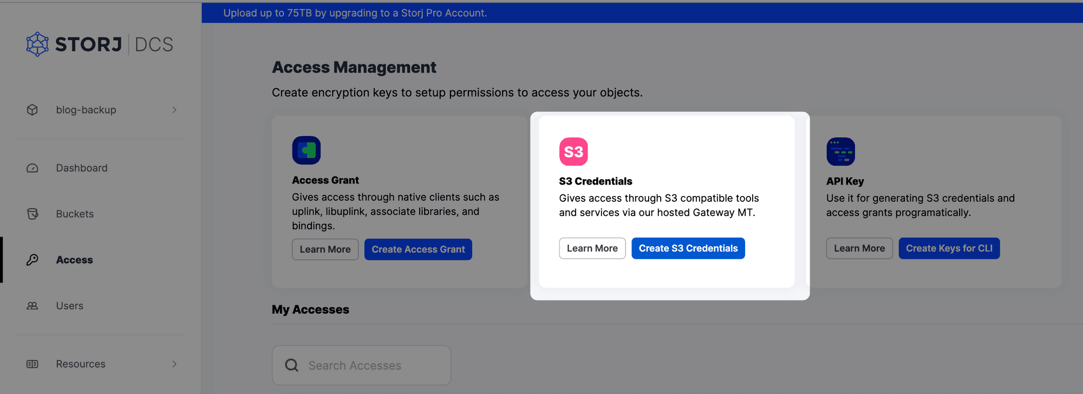Click the Resources icon in sidebar
Screen dimensions: 1083x394
pos(32,364)
